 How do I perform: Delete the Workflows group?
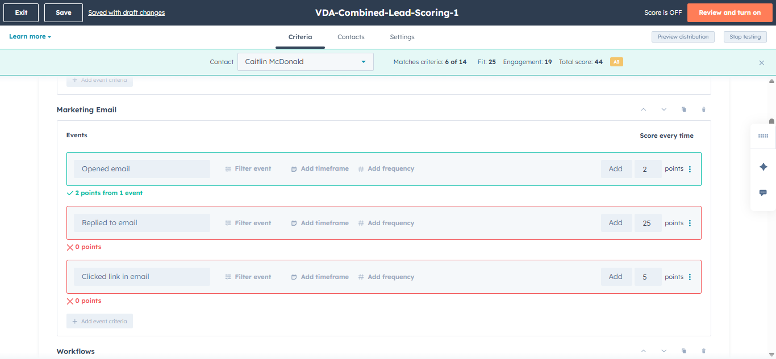tap(704, 351)
